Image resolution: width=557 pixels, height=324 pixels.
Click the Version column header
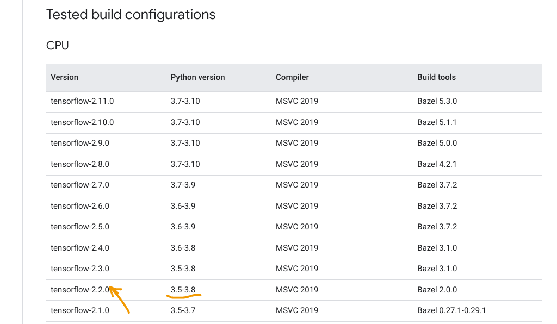(64, 77)
